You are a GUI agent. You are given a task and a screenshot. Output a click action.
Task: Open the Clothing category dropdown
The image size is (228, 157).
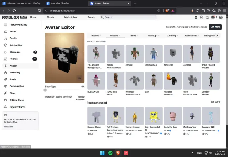(172, 36)
